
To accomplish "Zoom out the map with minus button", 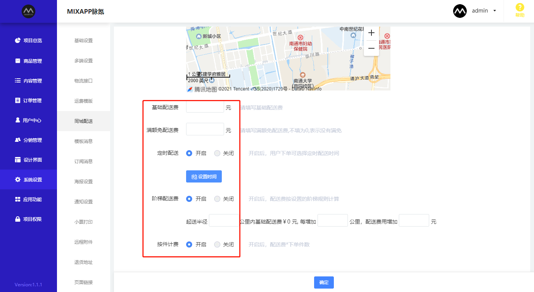I will [x=371, y=48].
